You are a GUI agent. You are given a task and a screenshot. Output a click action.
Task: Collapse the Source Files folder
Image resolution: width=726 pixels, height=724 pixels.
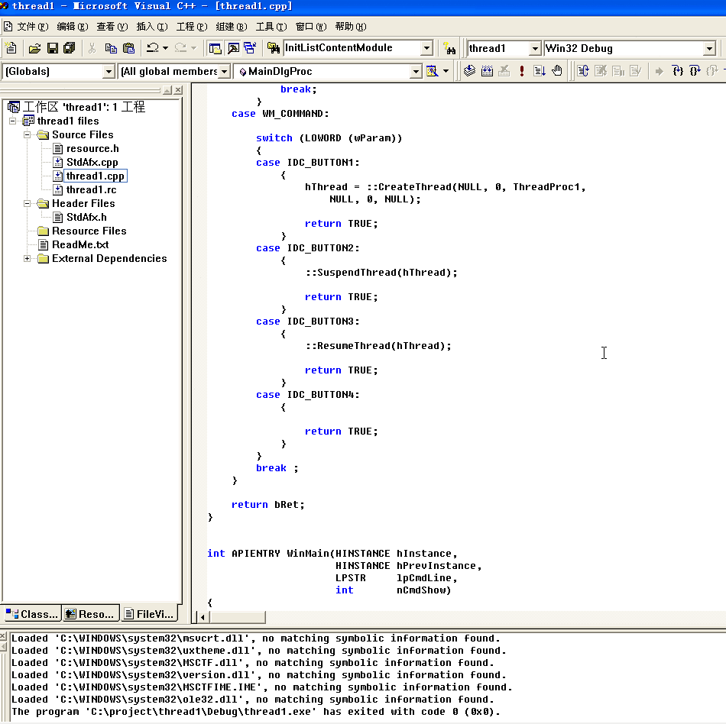(x=28, y=134)
